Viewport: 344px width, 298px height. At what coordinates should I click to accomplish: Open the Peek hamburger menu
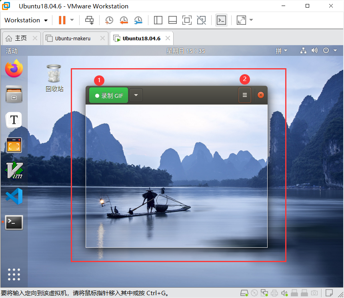click(x=245, y=95)
